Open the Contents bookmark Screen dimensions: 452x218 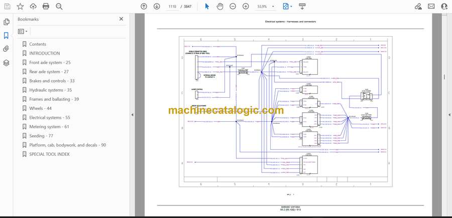click(x=38, y=44)
